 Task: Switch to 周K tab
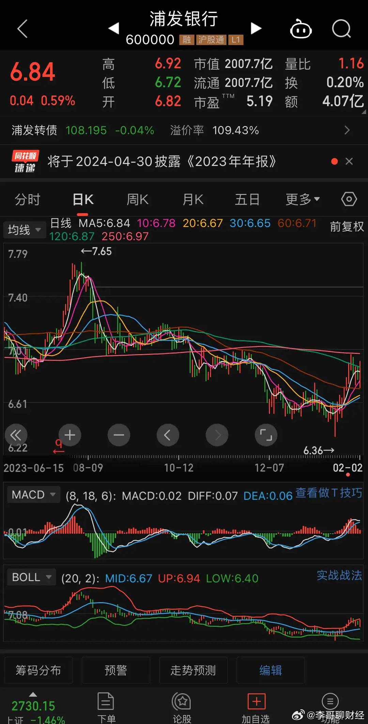pyautogui.click(x=137, y=199)
